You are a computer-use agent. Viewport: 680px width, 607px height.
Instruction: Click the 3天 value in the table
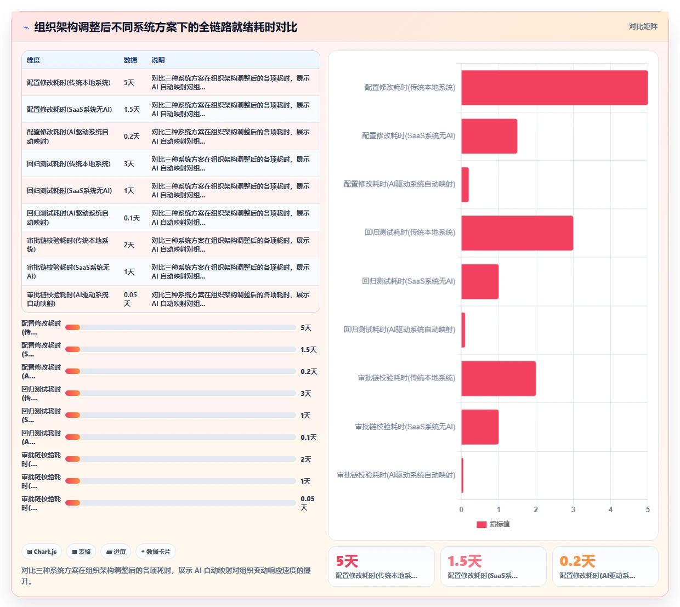point(129,164)
